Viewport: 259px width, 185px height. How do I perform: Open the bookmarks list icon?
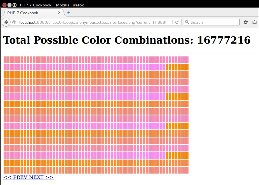pos(255,22)
